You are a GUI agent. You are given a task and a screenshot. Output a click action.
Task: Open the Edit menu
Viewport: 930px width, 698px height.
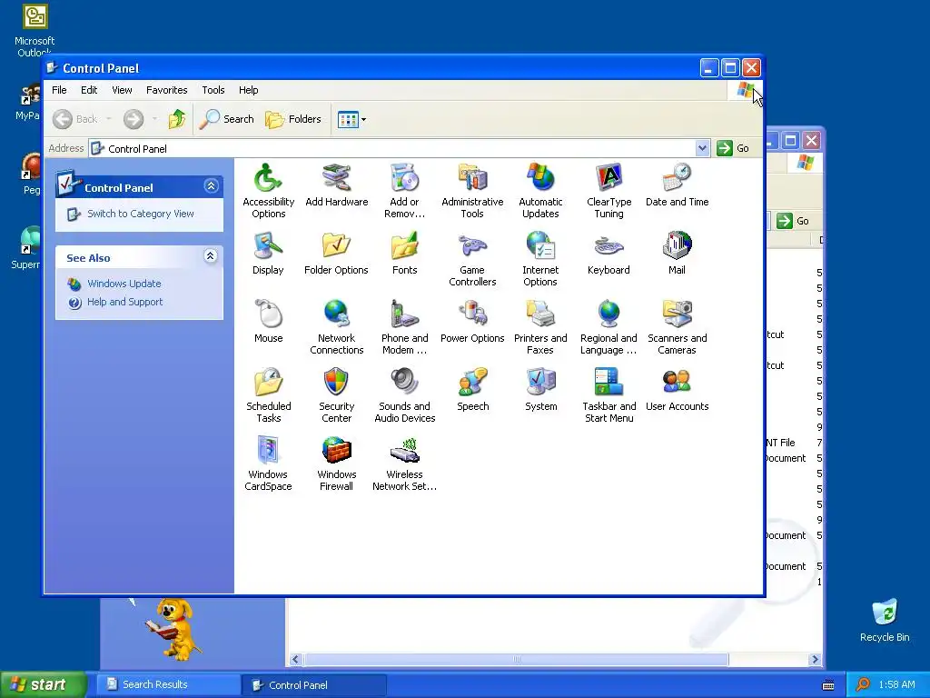[89, 90]
